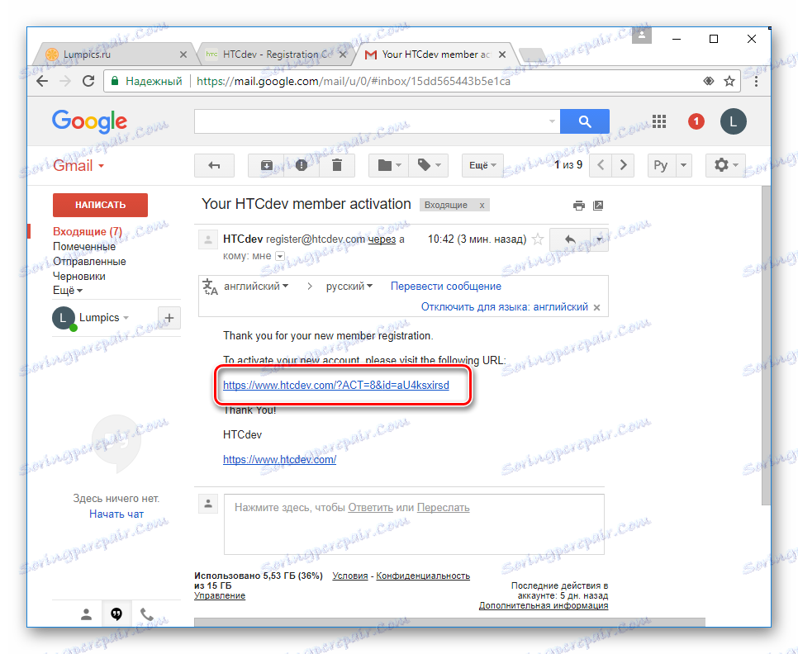The height and width of the screenshot is (654, 798).
Task: Click the browser address bar URL
Action: (354, 82)
